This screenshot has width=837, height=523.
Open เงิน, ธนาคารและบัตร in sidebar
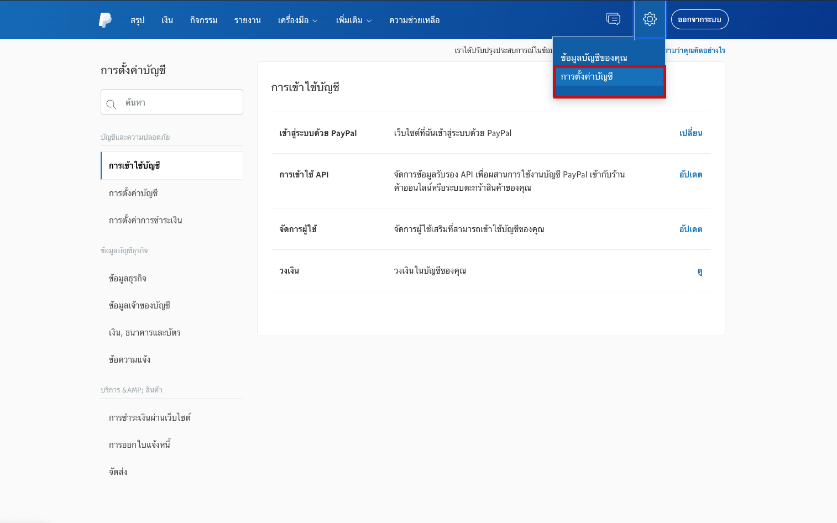coord(145,333)
